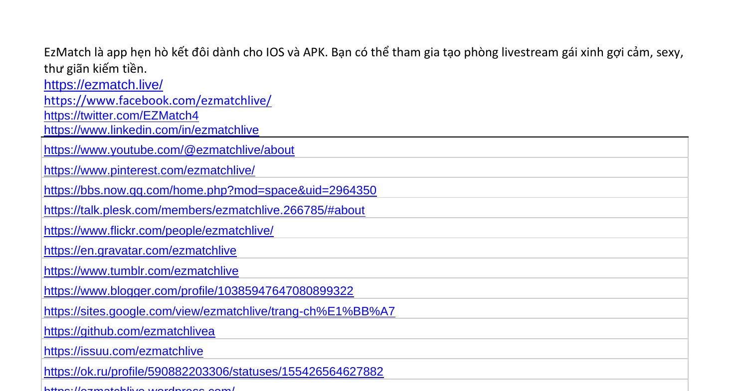Follow the issuu.com ezmatchlive link
Viewport: 748px width, 391px height.
click(124, 351)
